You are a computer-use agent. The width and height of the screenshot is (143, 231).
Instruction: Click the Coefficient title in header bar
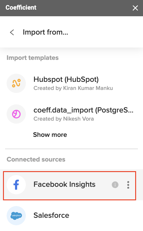point(21,8)
